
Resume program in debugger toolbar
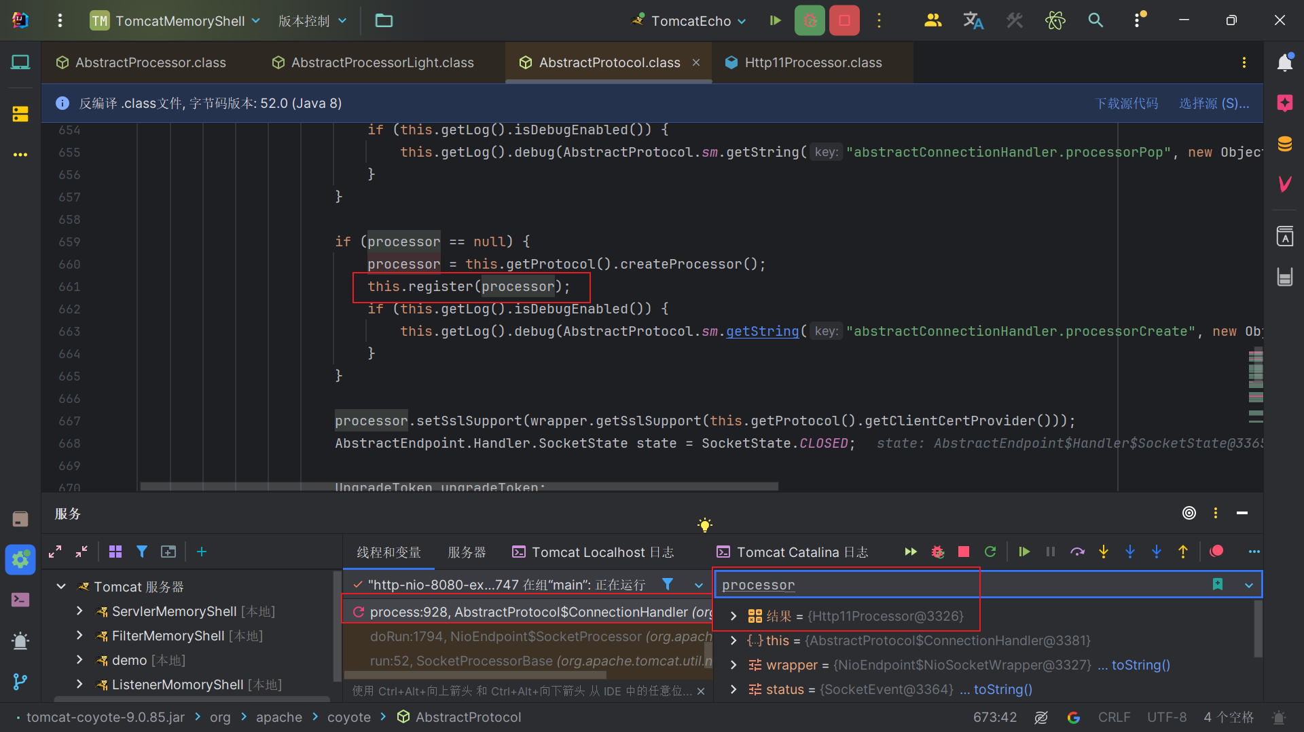click(1024, 552)
